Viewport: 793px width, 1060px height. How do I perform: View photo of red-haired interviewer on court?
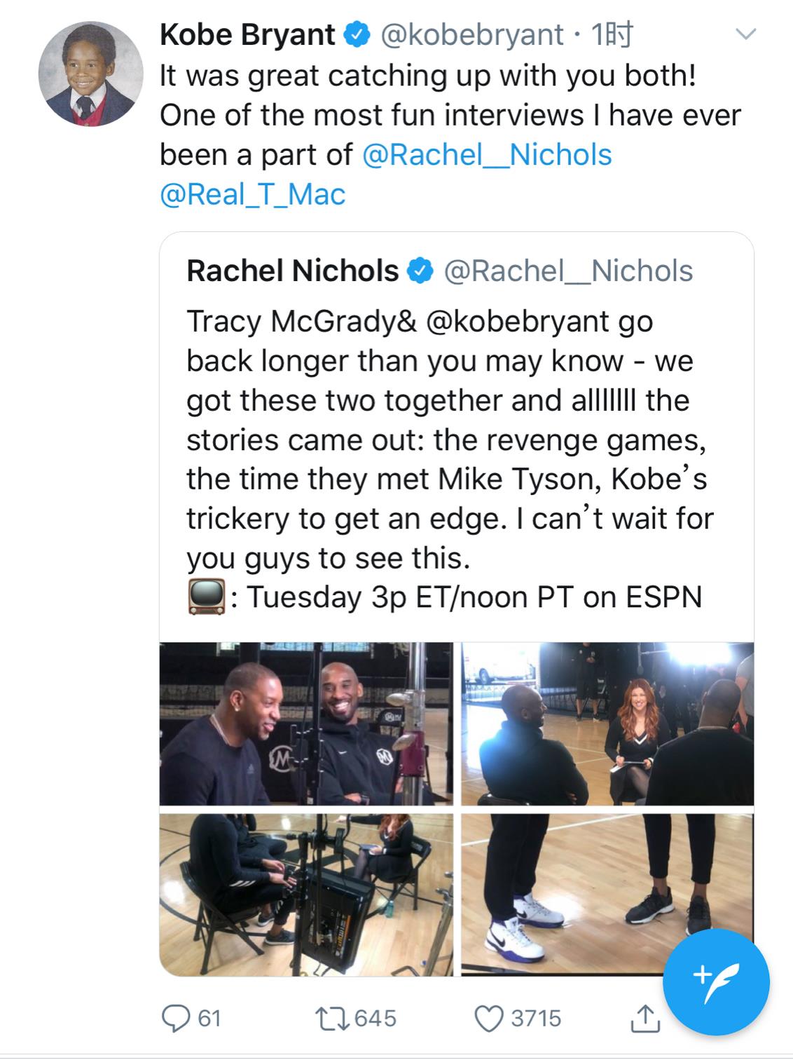(607, 723)
